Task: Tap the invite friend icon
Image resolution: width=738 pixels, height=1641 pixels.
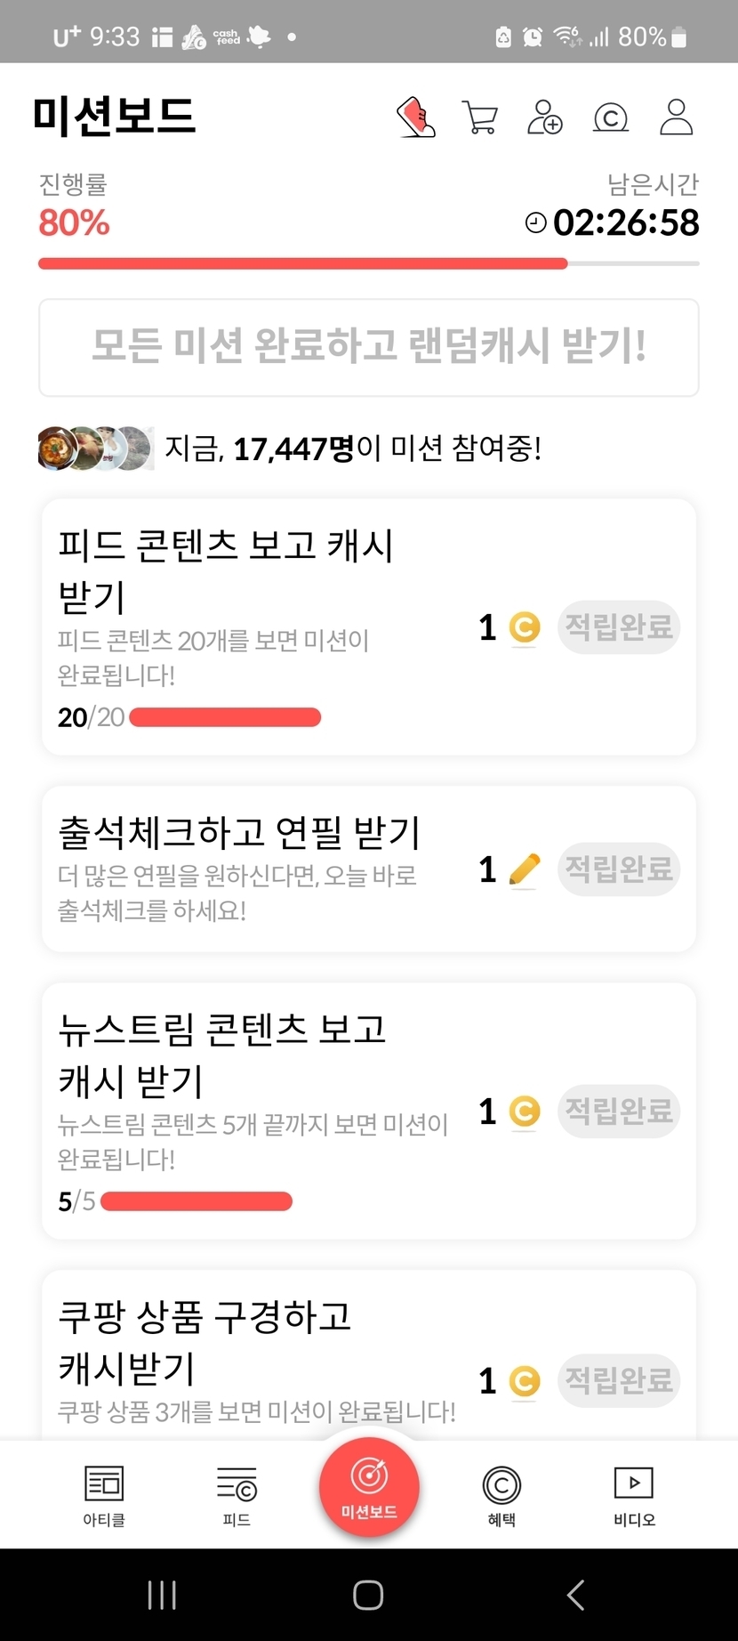Action: pyautogui.click(x=545, y=117)
